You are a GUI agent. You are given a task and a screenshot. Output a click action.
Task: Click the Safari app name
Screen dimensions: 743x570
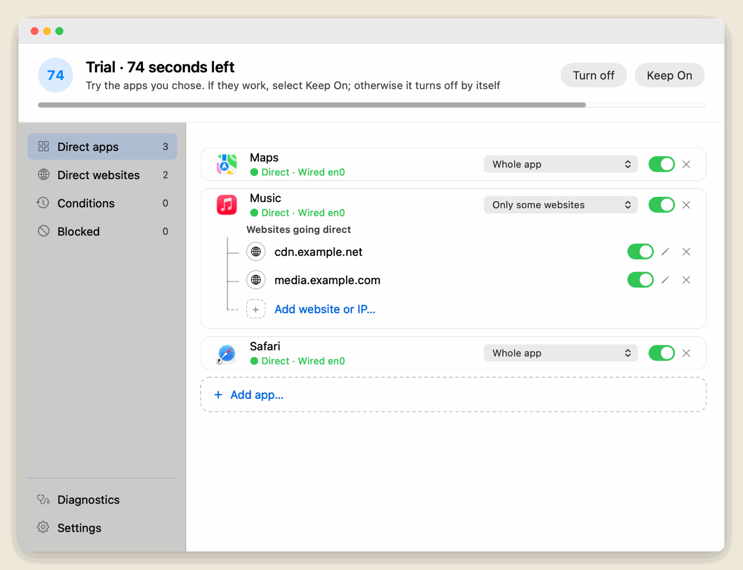click(265, 346)
